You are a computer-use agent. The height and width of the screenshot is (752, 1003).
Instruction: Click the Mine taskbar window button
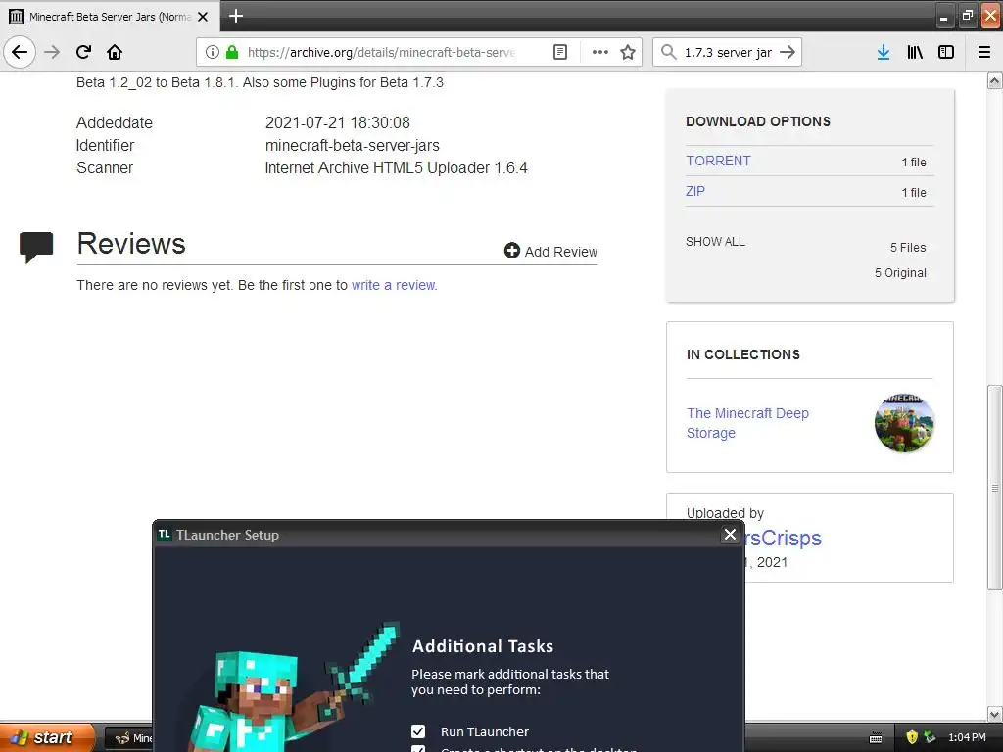[128, 738]
